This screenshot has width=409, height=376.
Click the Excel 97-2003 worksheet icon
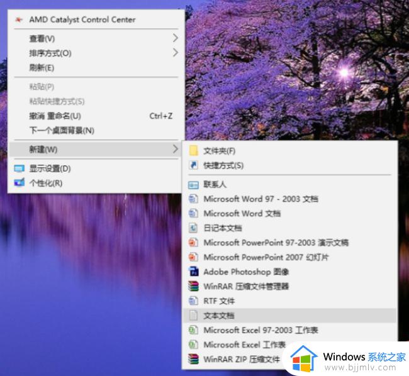coord(193,330)
